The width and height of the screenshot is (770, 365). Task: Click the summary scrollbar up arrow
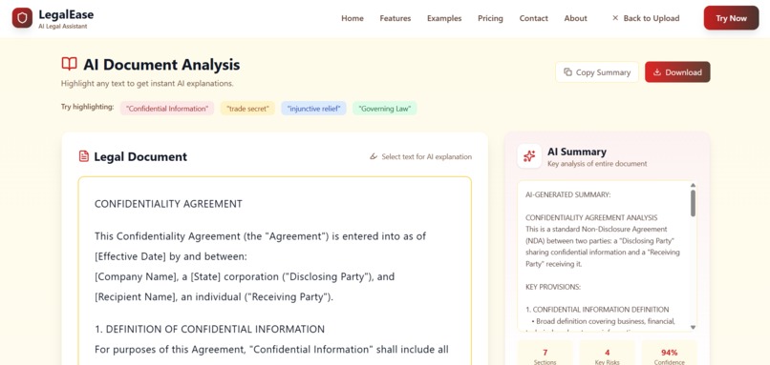pos(693,185)
